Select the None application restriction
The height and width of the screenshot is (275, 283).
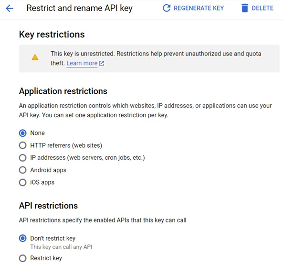click(23, 133)
